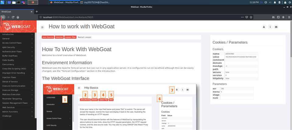292x130 pixels.
Task: Expand the Introduction lesson category
Action: pyautogui.click(x=17, y=34)
